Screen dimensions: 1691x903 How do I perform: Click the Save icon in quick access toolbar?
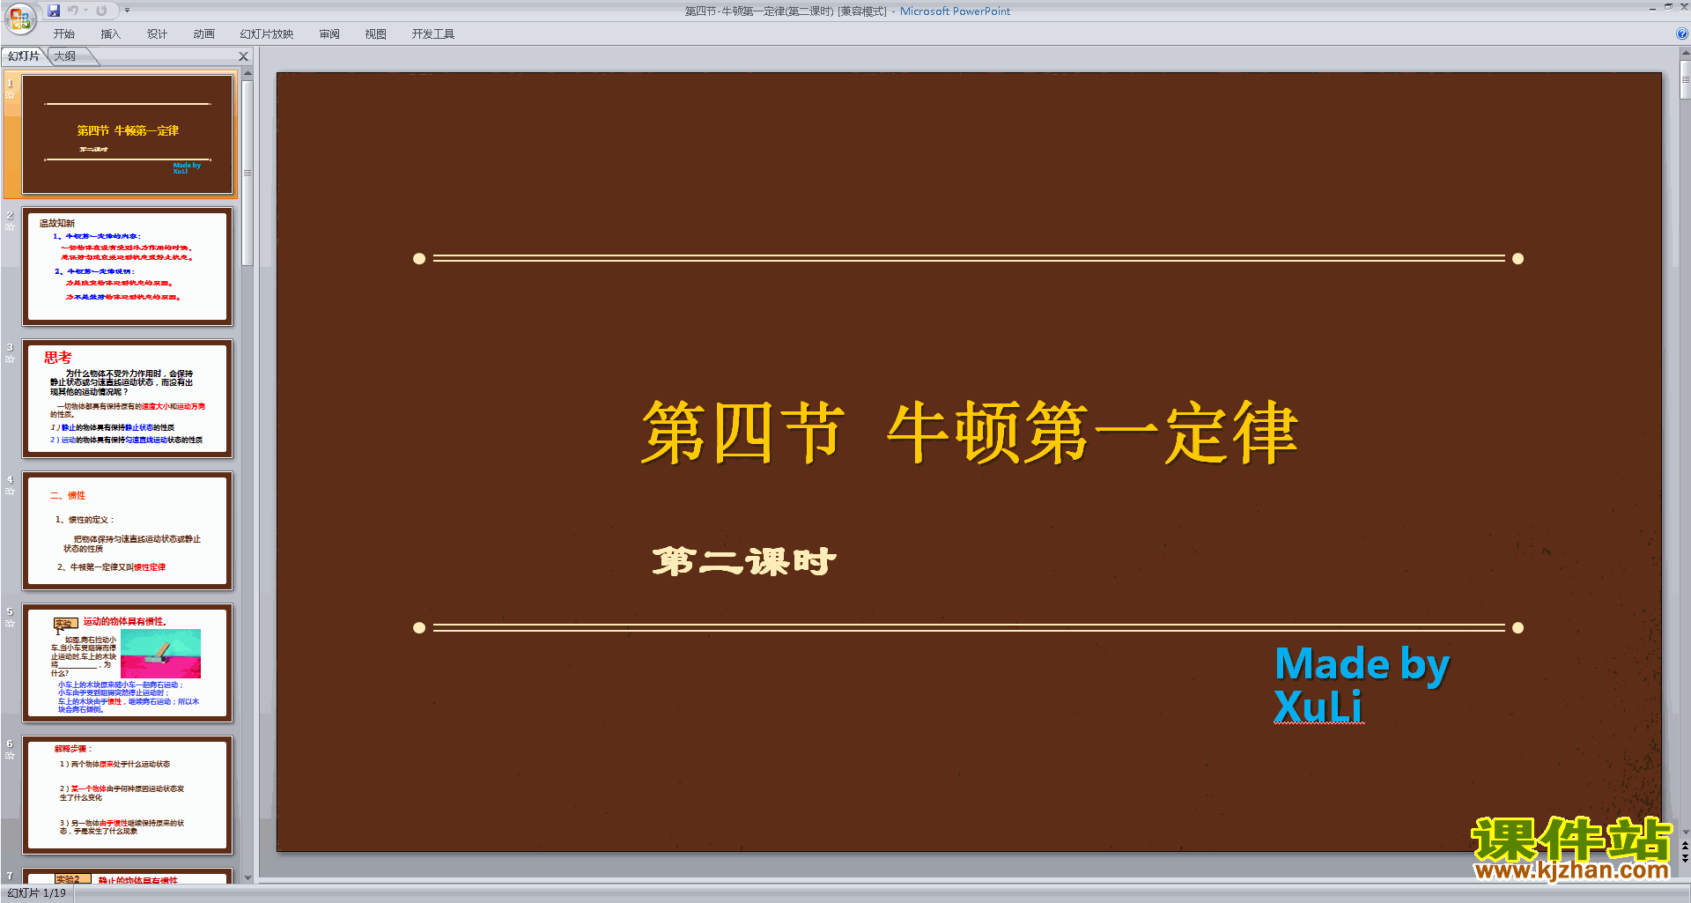tap(54, 11)
